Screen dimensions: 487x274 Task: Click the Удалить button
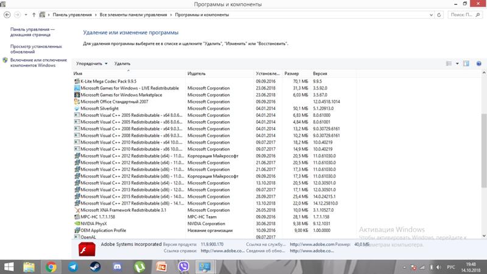[122, 63]
